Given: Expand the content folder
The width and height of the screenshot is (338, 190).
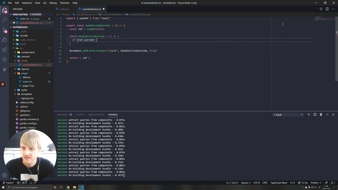Looking at the screenshot, I should point(25,56).
